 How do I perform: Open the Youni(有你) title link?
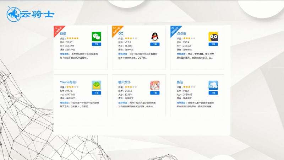68,82
